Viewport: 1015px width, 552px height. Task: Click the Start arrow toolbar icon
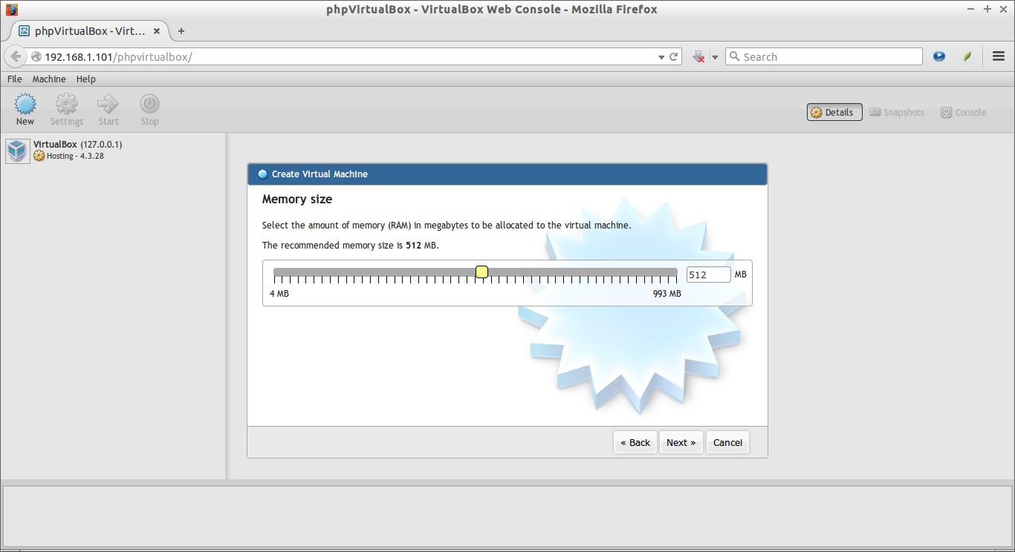pyautogui.click(x=108, y=104)
